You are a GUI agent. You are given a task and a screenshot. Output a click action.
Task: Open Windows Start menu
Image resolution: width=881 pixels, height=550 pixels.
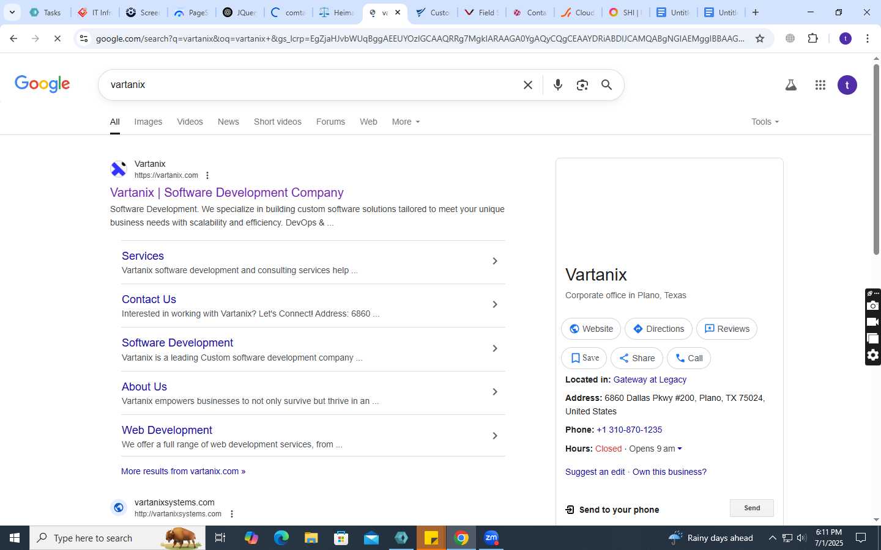pos(15,538)
